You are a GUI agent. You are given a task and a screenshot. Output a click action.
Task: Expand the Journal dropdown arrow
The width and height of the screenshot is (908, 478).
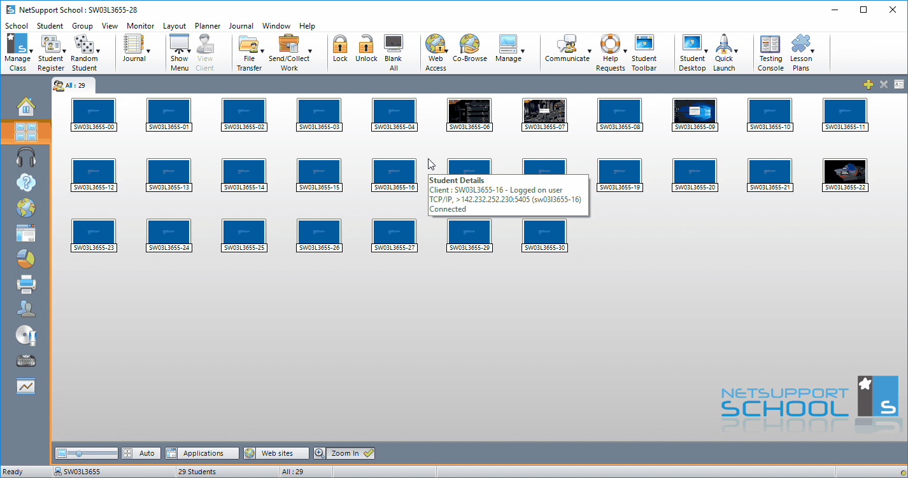tap(148, 51)
